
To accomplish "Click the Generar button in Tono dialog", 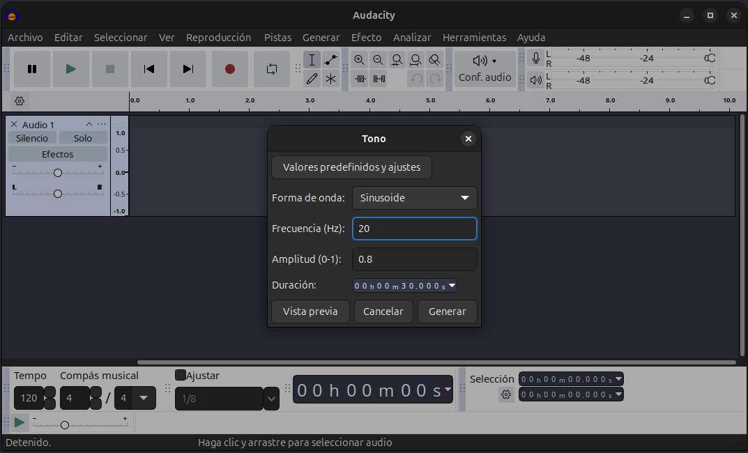I will (x=447, y=312).
